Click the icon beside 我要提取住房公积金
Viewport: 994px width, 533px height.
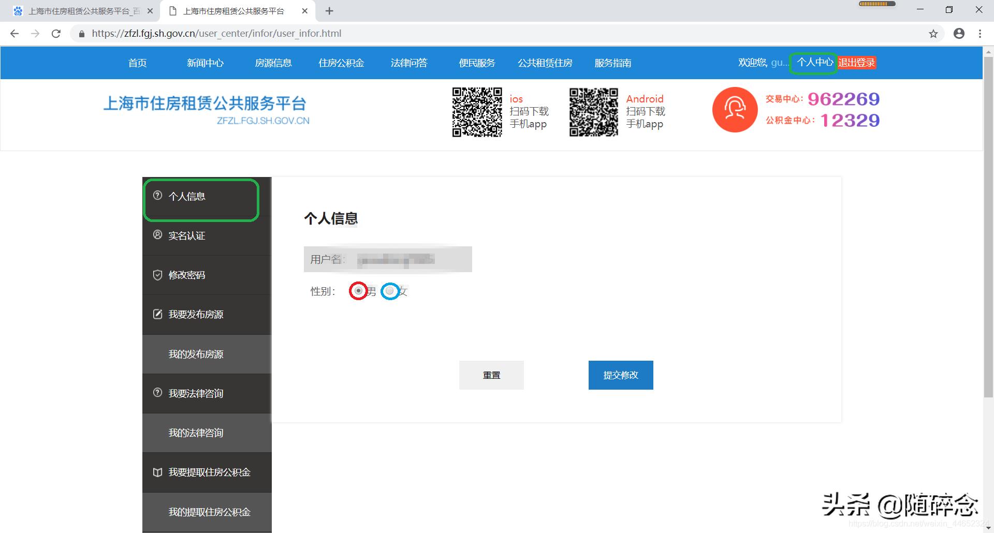pos(158,472)
